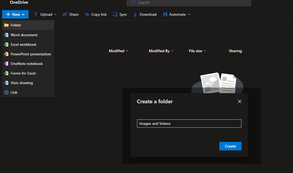Click the OneDrive logo
Image resolution: width=293 pixels, height=173 pixels.
[18, 2]
